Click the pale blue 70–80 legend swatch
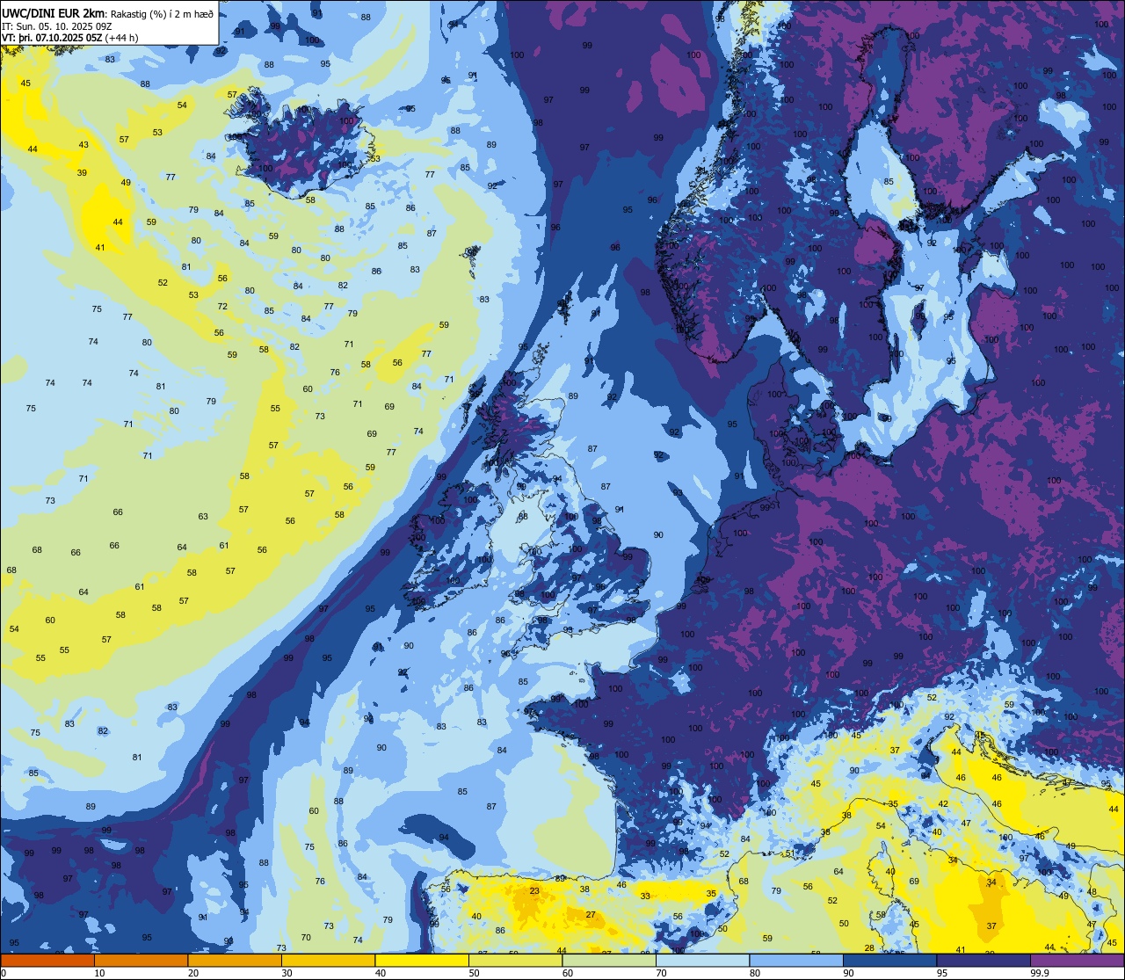The width and height of the screenshot is (1125, 980). click(x=702, y=960)
